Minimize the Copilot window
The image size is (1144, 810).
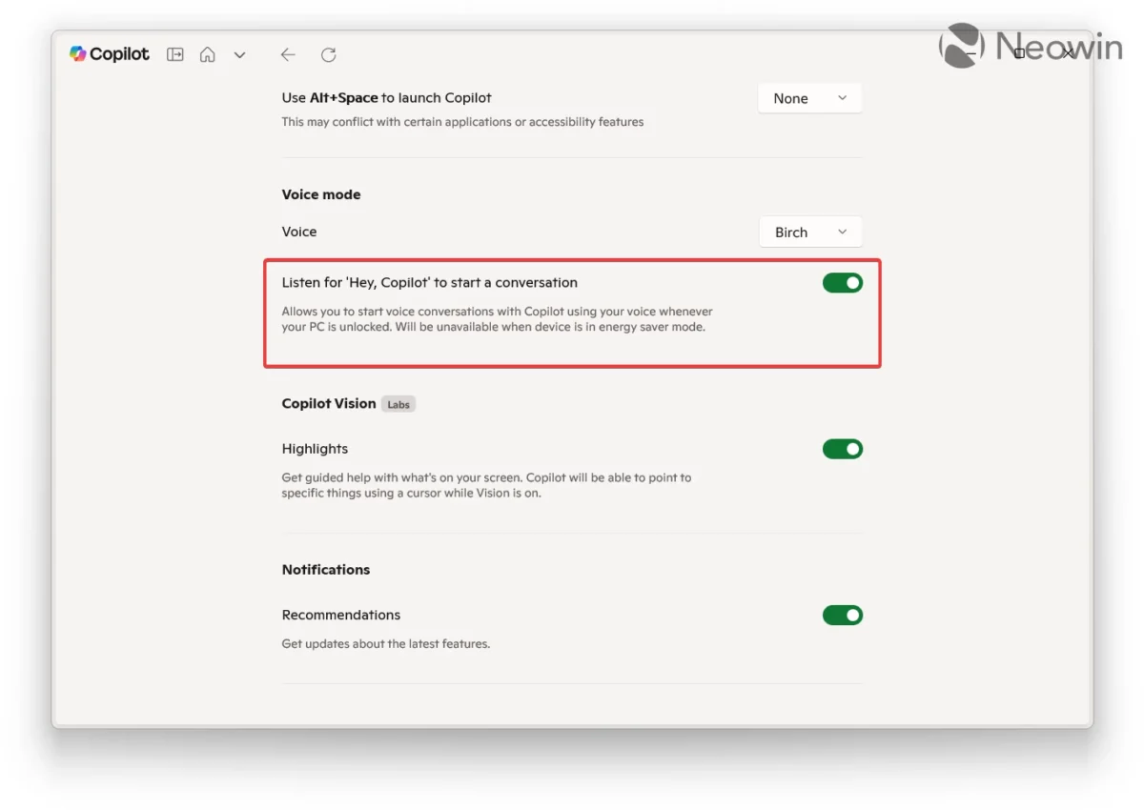(x=970, y=53)
